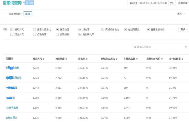This screenshot has height=122, width=189.
Task: Click the 搜索词查询 page title
Action: coord(12,3)
